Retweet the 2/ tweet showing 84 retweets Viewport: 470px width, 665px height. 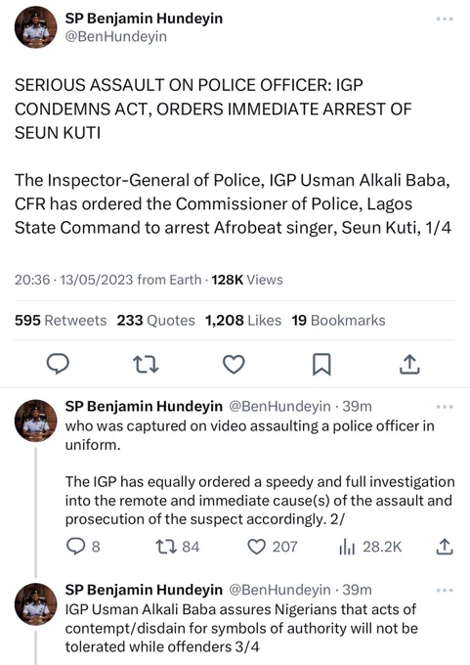tap(178, 547)
